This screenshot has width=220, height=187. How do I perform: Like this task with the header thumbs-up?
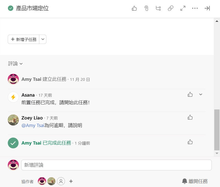134,8
